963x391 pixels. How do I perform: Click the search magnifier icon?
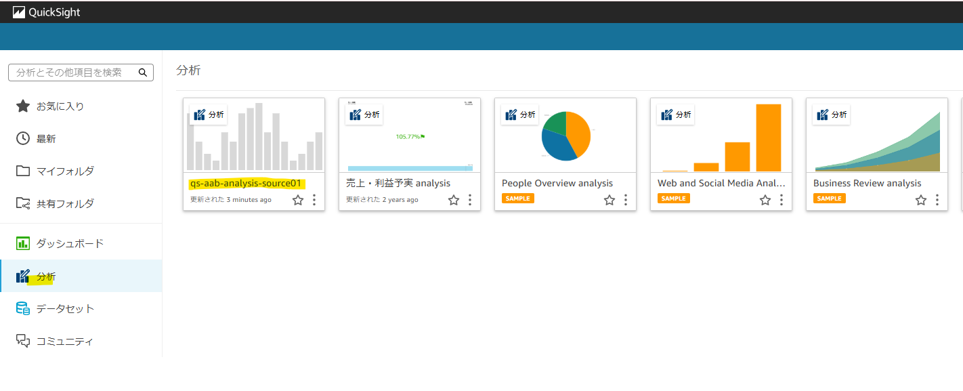[143, 72]
